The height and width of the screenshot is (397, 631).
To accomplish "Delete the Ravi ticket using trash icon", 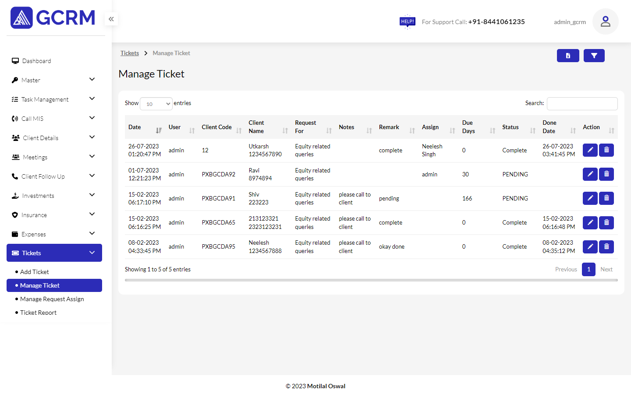I will pos(606,174).
